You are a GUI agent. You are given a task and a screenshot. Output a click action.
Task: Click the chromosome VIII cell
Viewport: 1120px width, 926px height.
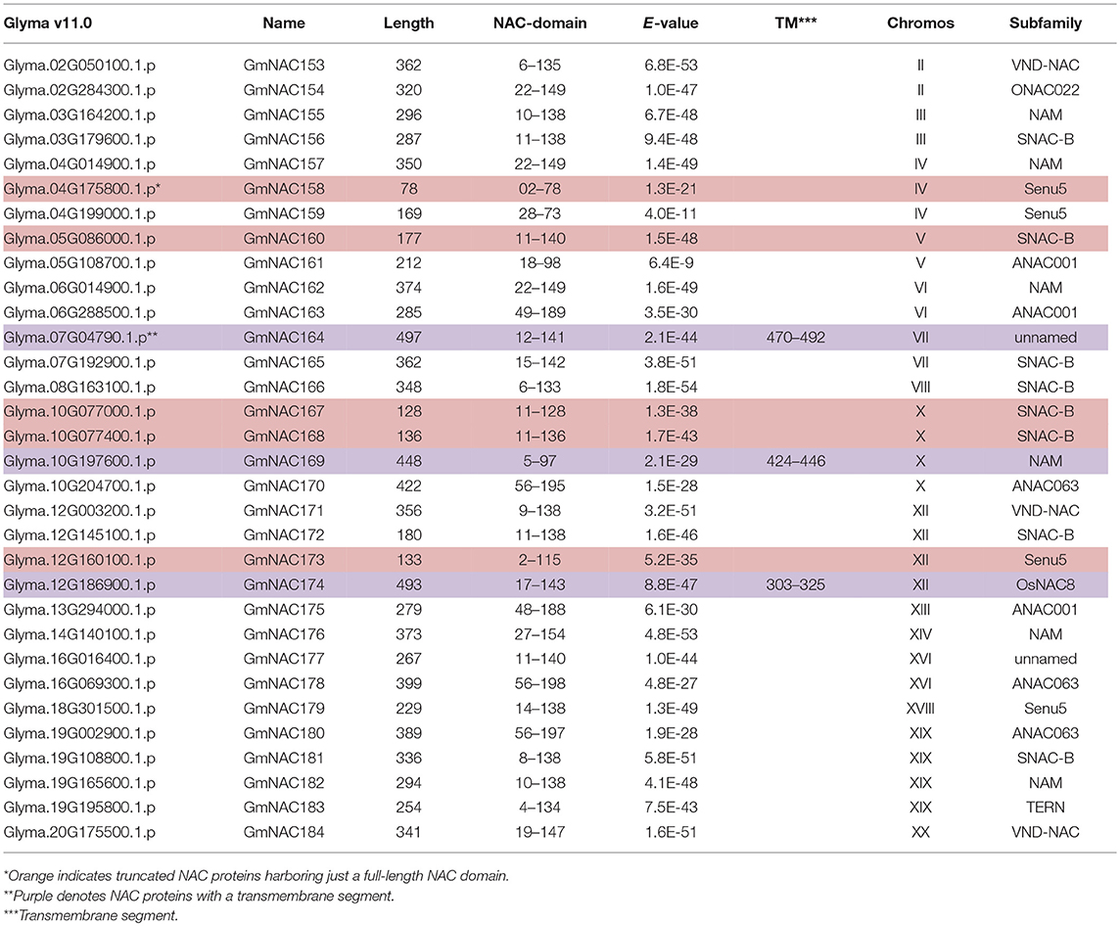[920, 387]
